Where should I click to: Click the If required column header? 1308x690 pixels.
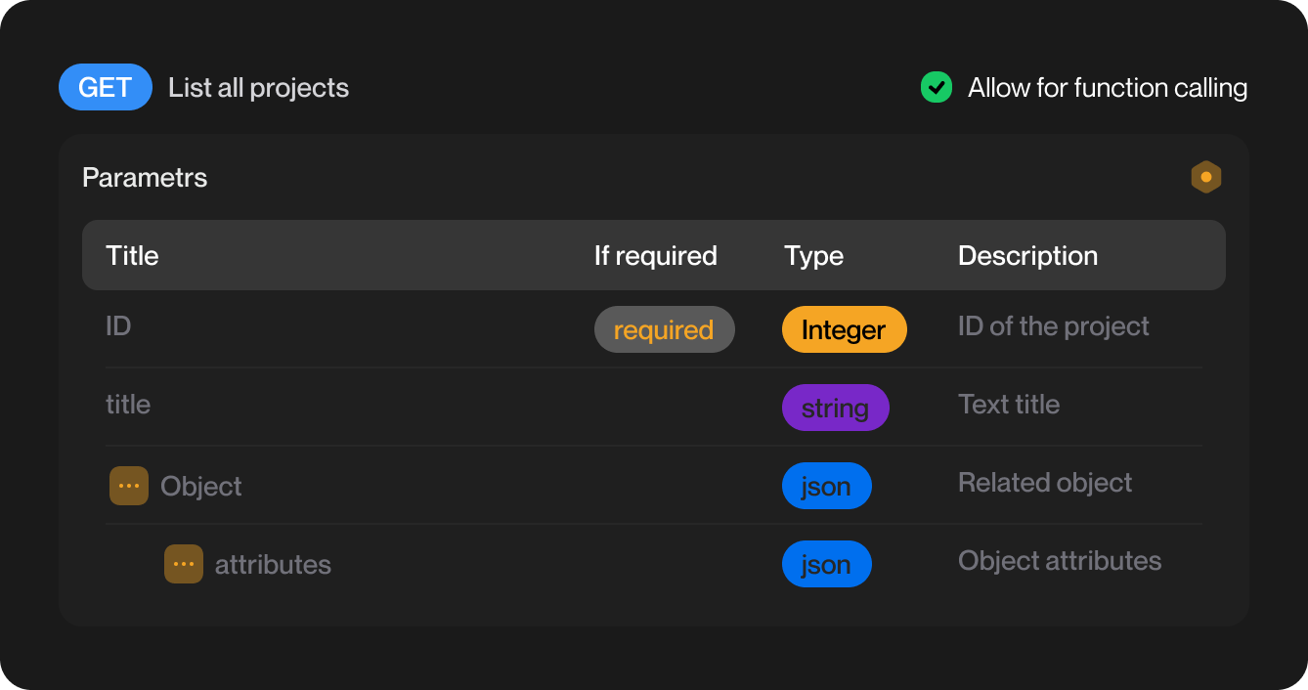pos(655,256)
